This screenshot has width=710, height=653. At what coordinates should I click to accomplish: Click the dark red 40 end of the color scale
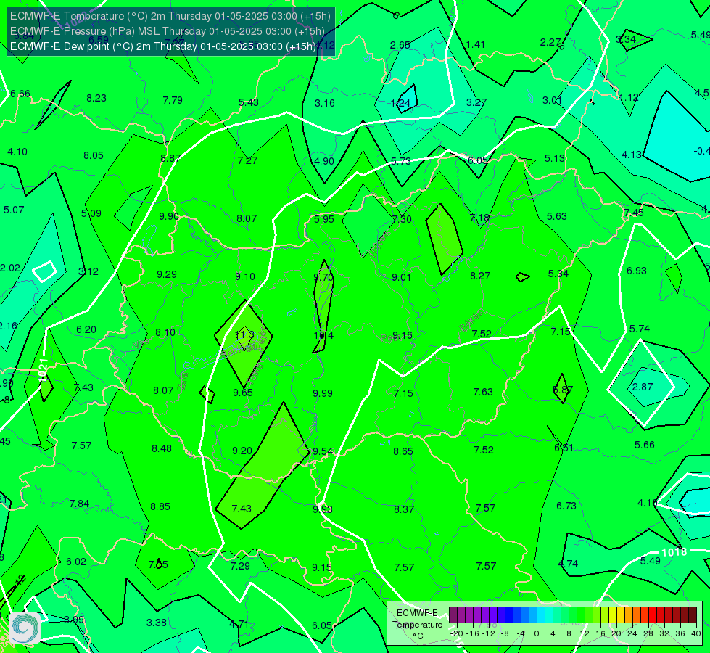[693, 615]
